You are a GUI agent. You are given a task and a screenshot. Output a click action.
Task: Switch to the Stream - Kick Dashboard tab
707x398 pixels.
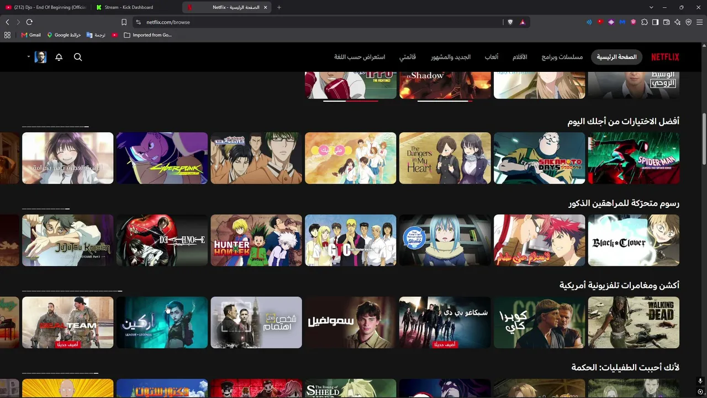135,7
